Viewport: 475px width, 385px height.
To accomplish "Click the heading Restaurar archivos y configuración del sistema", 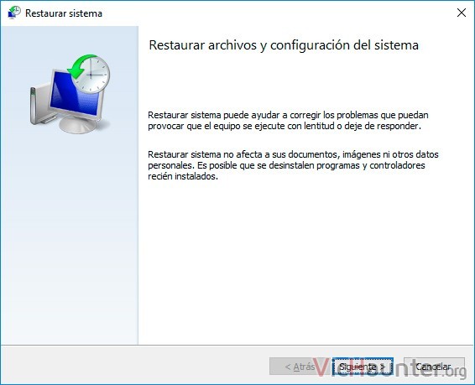I will click(284, 45).
